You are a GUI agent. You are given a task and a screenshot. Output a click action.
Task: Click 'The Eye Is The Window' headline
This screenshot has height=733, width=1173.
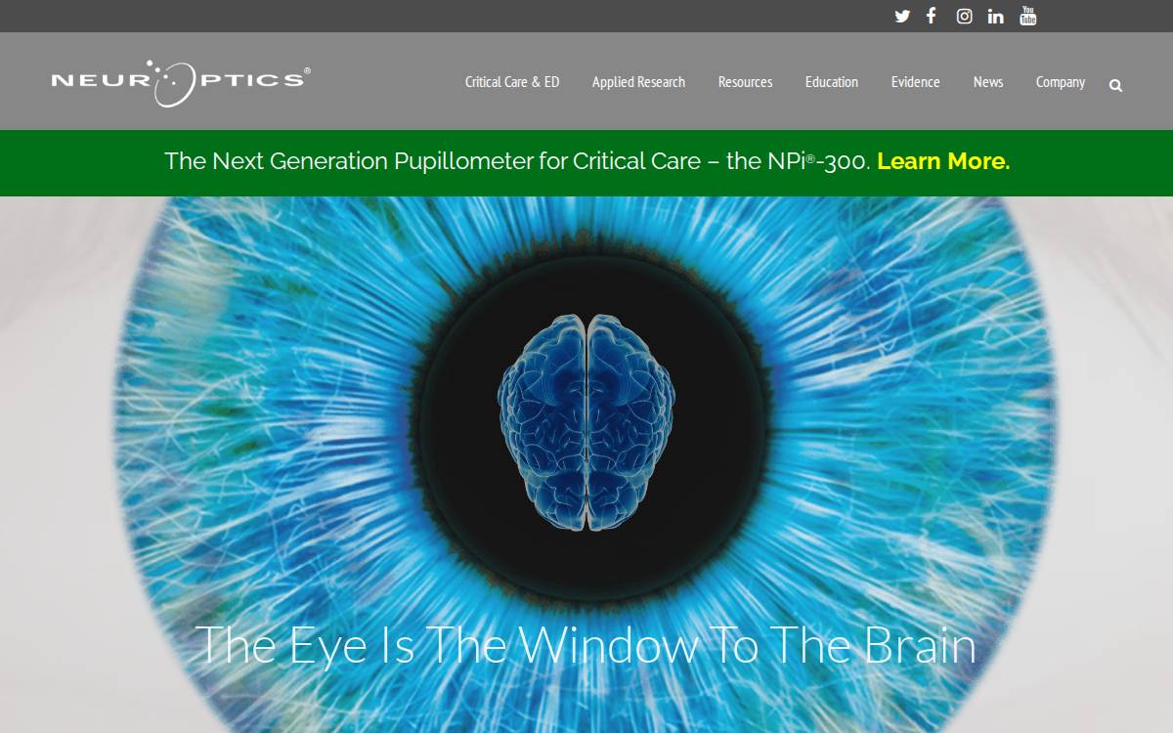coord(586,645)
